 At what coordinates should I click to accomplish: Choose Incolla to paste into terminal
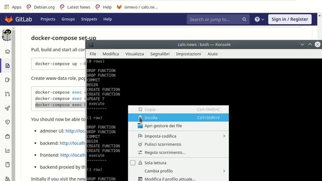[x=179, y=118]
